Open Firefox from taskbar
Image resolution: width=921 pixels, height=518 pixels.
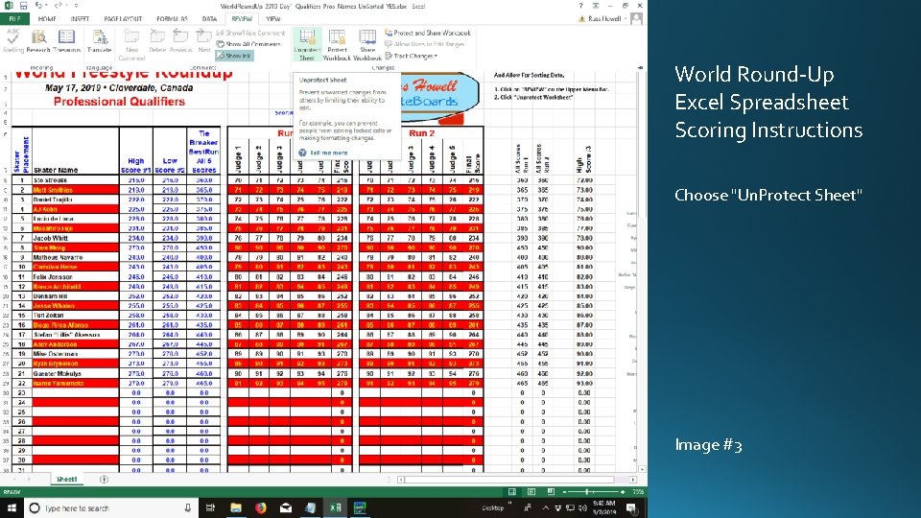pyautogui.click(x=261, y=508)
